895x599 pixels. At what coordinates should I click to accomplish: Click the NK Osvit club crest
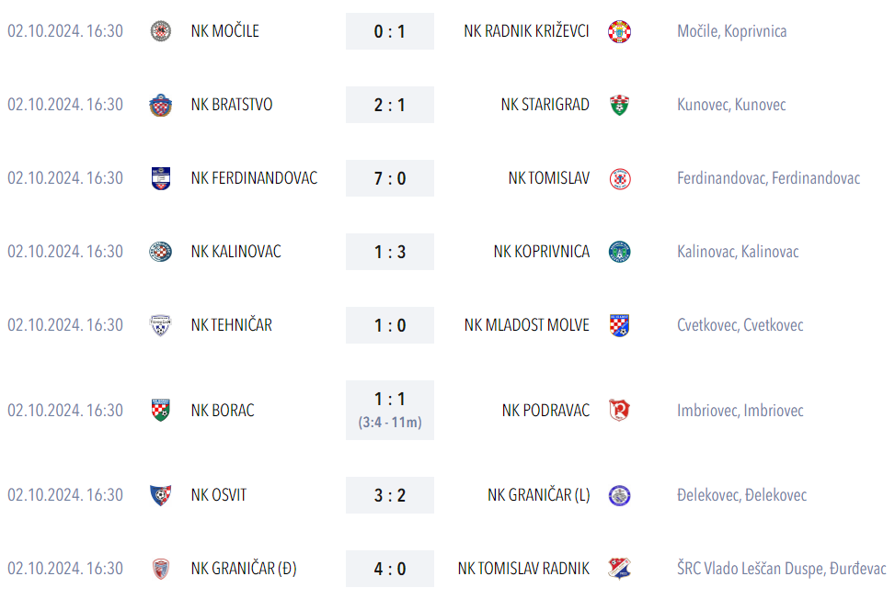[x=160, y=495]
